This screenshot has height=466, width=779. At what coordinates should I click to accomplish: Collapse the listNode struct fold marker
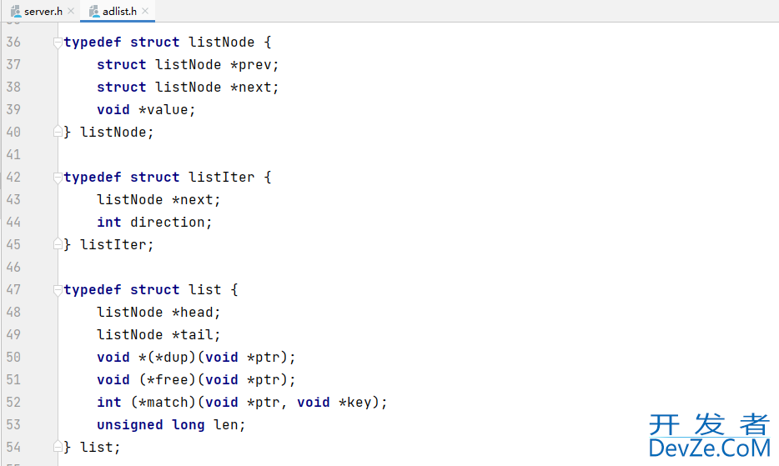pyautogui.click(x=58, y=43)
